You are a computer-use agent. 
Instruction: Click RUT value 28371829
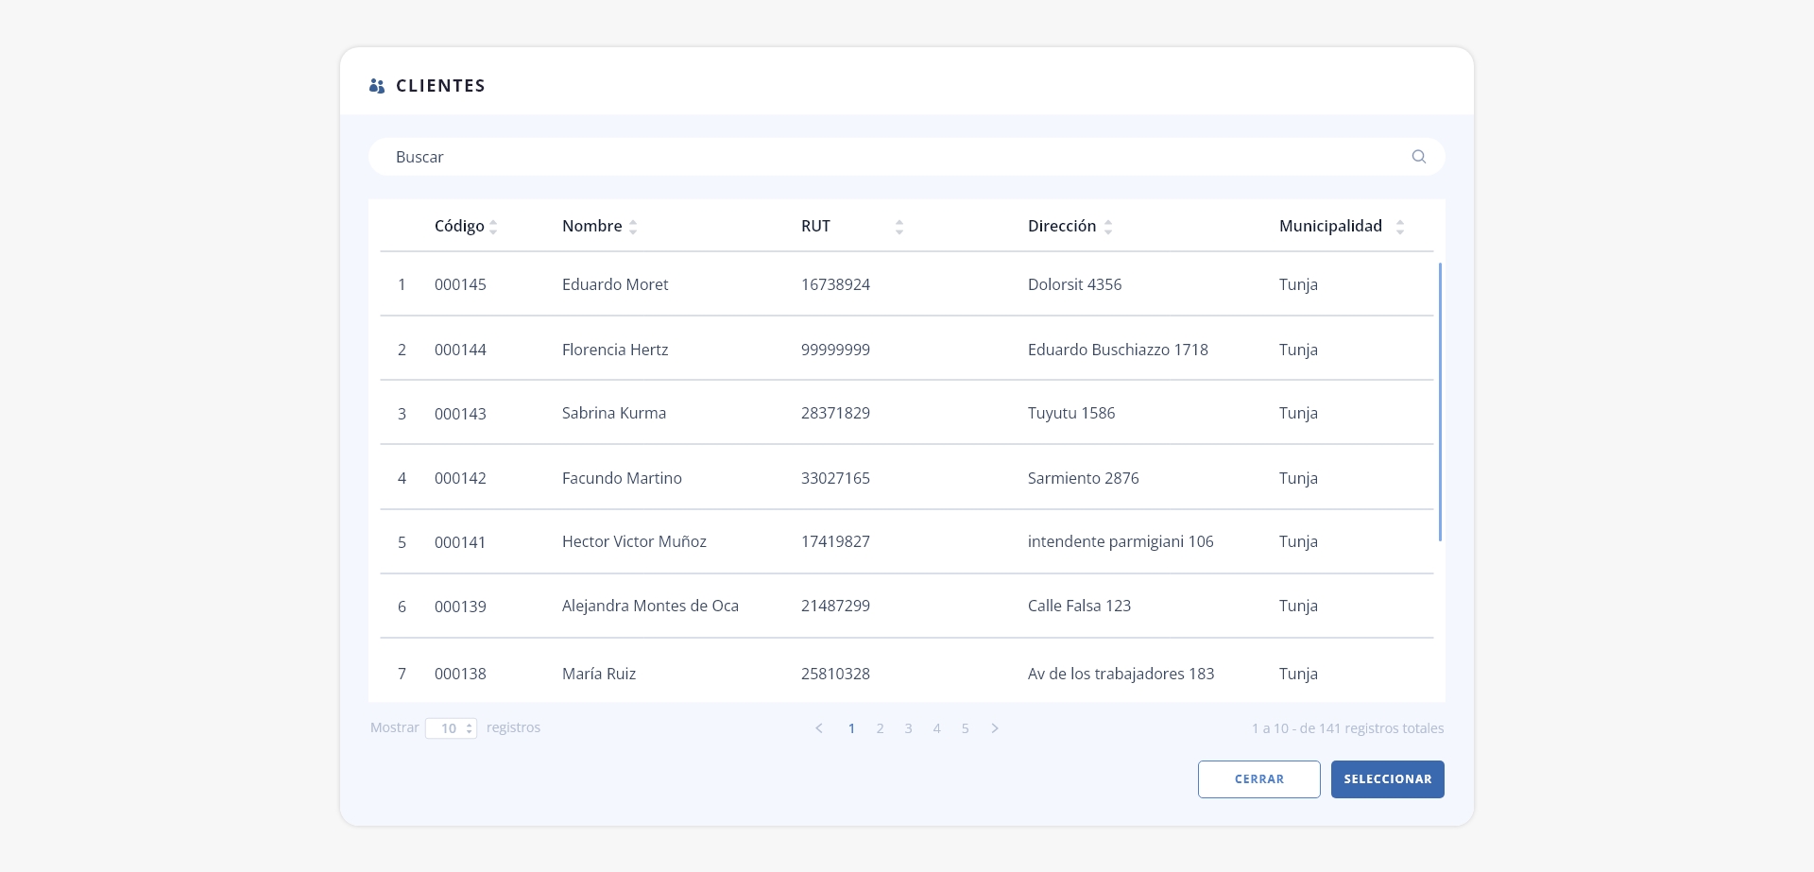pyautogui.click(x=835, y=413)
